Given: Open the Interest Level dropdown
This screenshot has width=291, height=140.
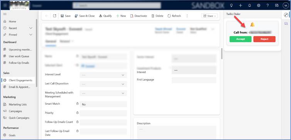Looking at the screenshot, I should click(103, 75).
